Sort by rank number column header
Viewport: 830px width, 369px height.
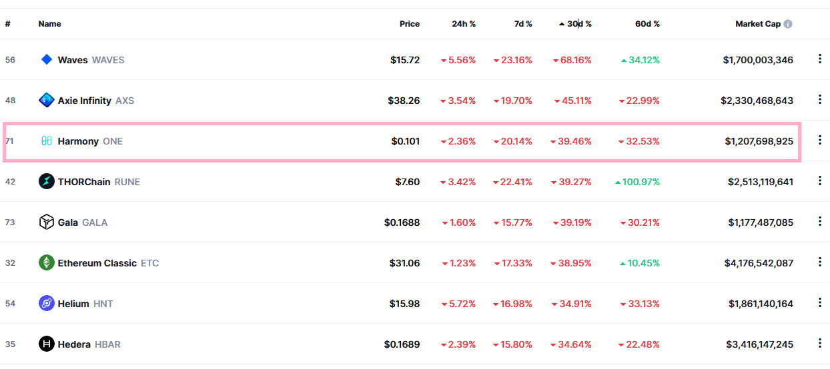8,24
